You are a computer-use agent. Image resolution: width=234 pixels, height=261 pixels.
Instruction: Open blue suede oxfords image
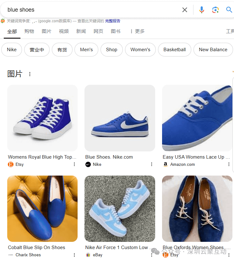[197, 209]
